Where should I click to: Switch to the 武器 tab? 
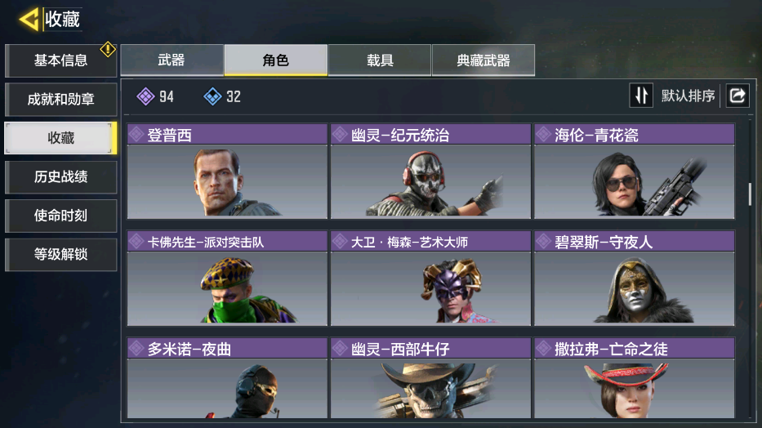pyautogui.click(x=172, y=60)
